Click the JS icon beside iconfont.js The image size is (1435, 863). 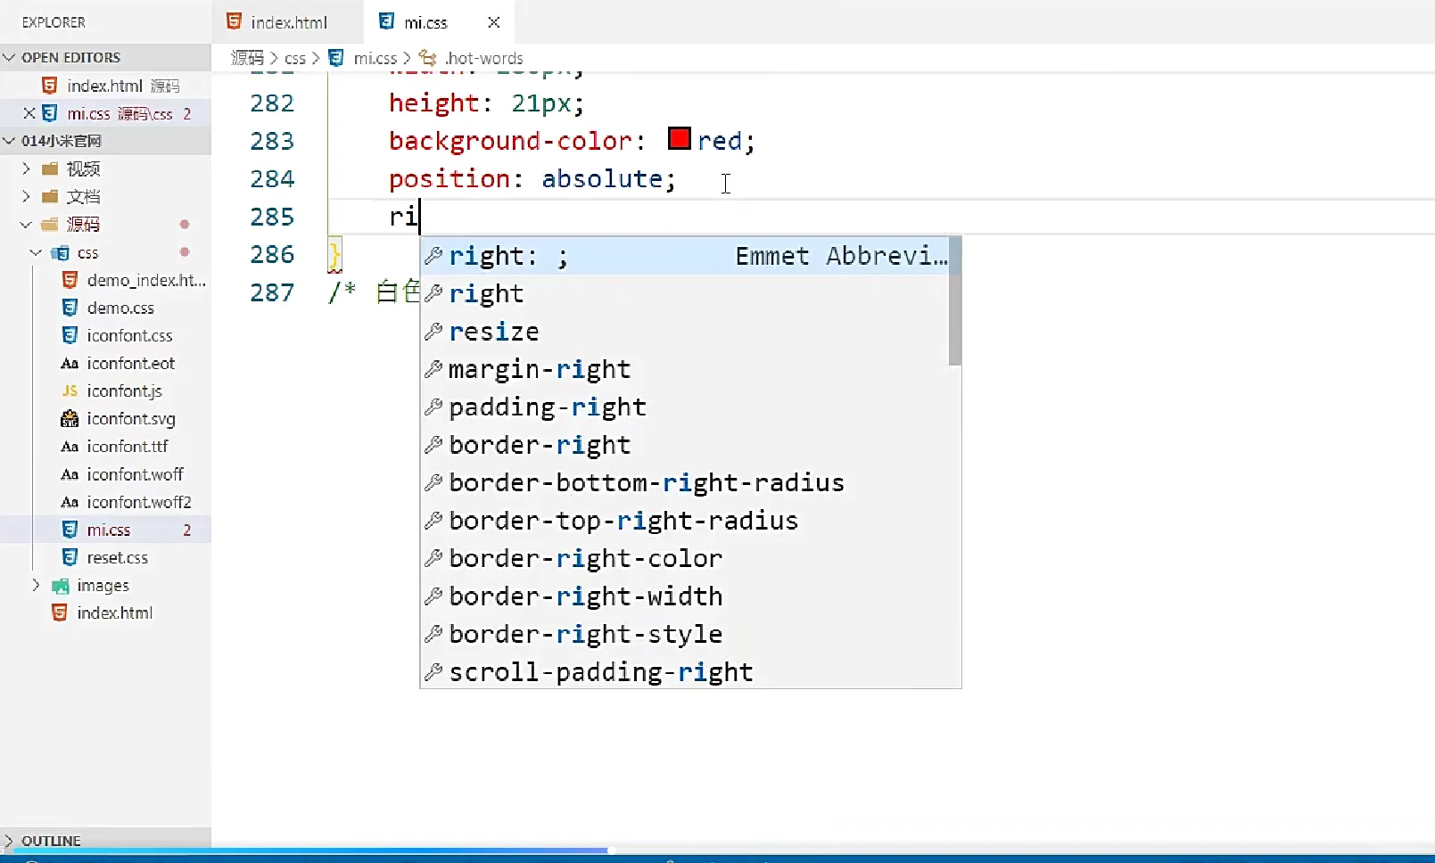pyautogui.click(x=70, y=390)
